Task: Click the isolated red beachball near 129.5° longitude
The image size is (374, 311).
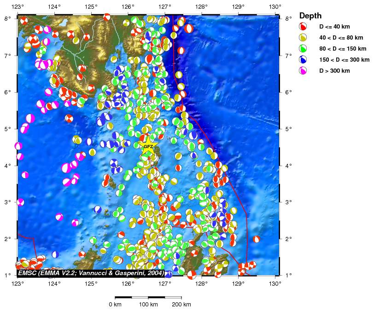Action: click(x=257, y=239)
